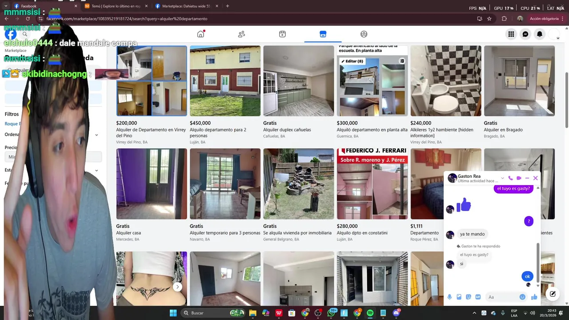The width and height of the screenshot is (569, 320).
Task: Open the Messenger icon in the header
Action: point(525,34)
